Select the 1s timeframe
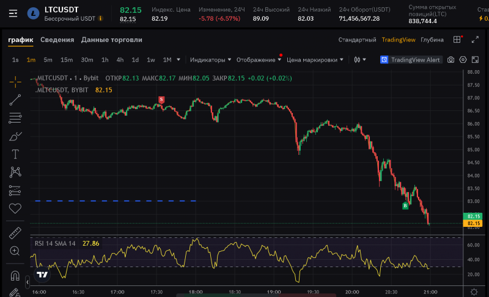The height and width of the screenshot is (297, 489). pos(15,60)
